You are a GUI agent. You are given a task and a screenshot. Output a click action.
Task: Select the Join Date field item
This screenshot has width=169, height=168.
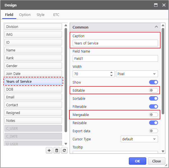pyautogui.click(x=33, y=74)
